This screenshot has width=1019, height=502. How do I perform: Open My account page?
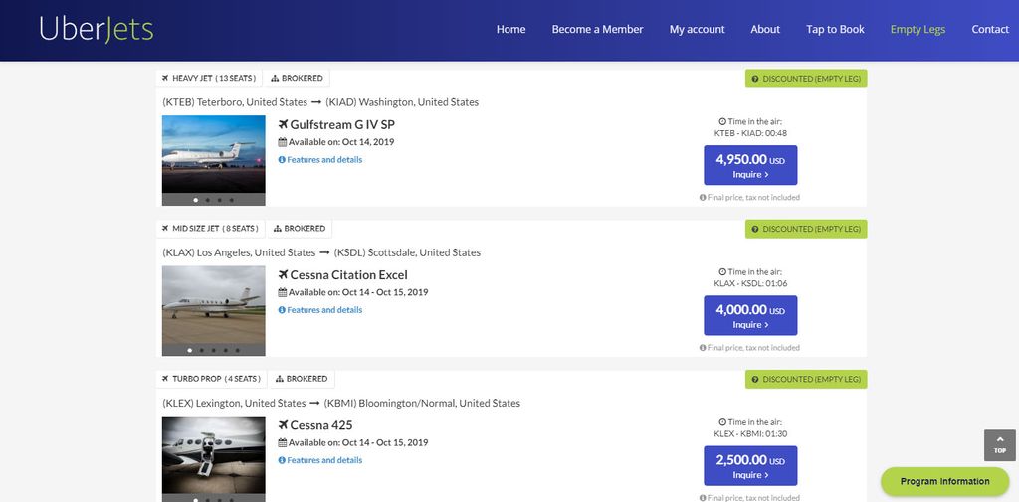coord(698,29)
